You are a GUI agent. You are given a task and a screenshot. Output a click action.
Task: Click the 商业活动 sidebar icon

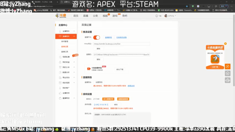pyautogui.click(x=60, y=77)
